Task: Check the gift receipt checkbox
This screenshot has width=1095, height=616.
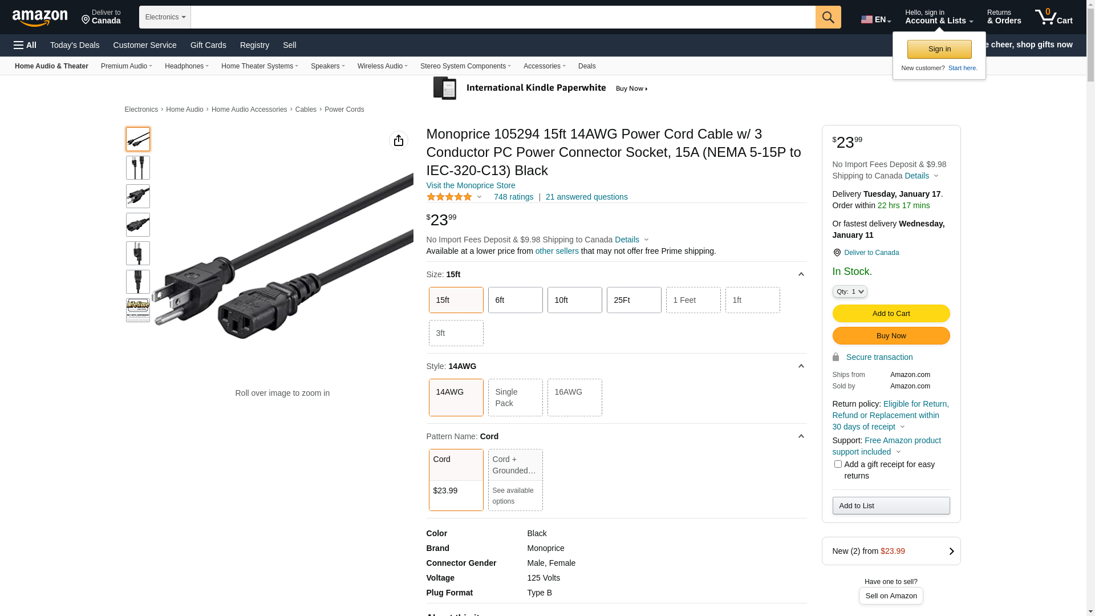Action: 838,464
